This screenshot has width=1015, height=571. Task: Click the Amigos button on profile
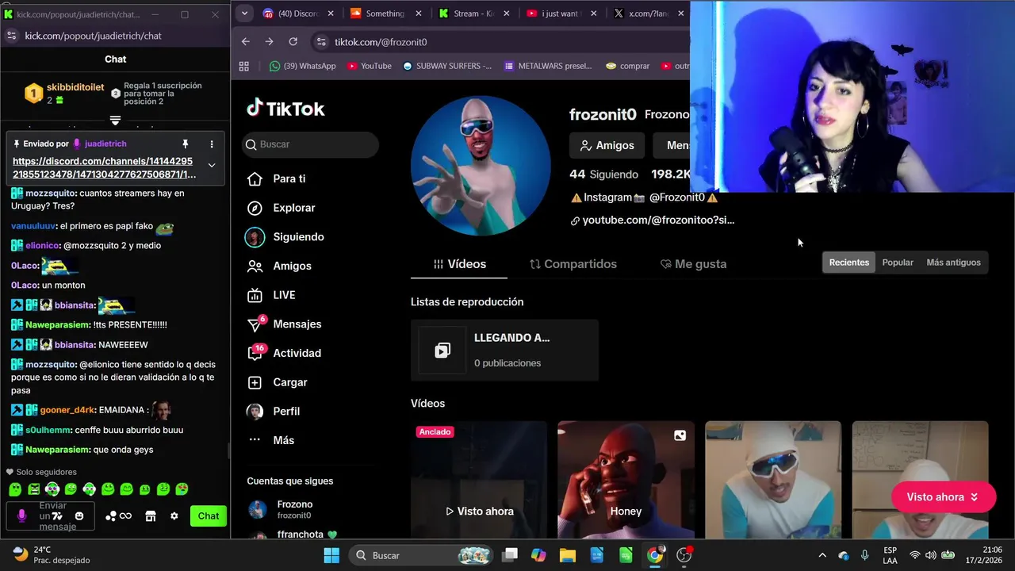[607, 145]
